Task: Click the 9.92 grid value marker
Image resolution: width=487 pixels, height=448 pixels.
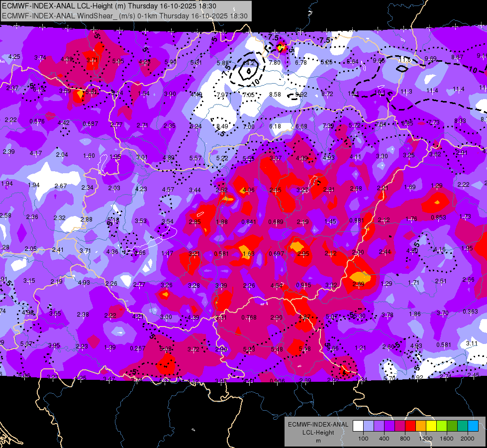Action: 301,94
